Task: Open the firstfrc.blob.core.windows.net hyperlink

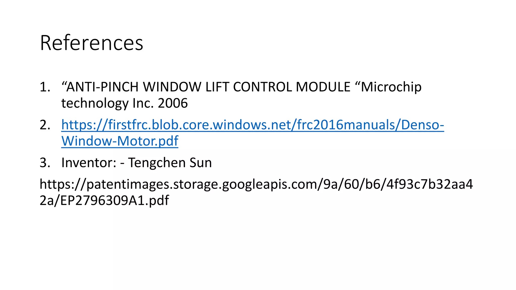Action: click(252, 125)
